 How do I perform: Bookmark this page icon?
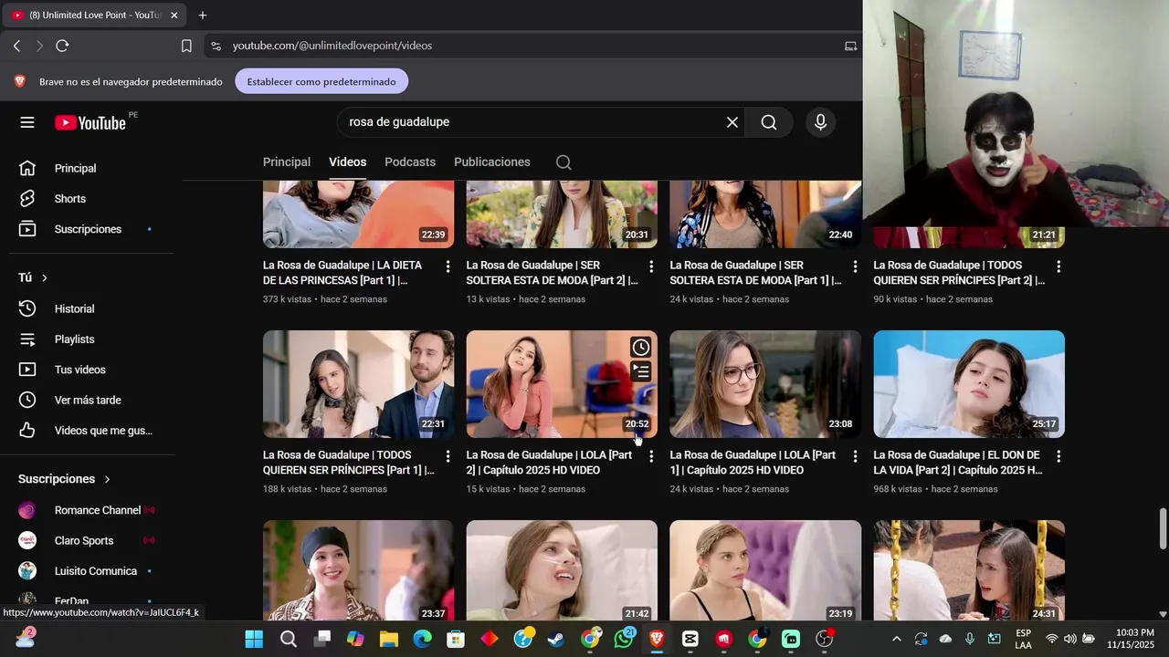point(186,46)
